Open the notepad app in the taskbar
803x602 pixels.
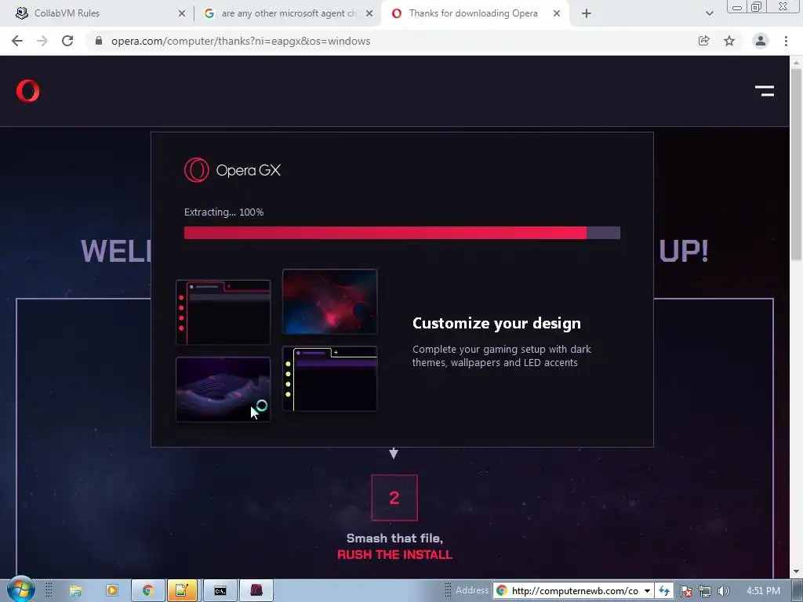click(182, 591)
